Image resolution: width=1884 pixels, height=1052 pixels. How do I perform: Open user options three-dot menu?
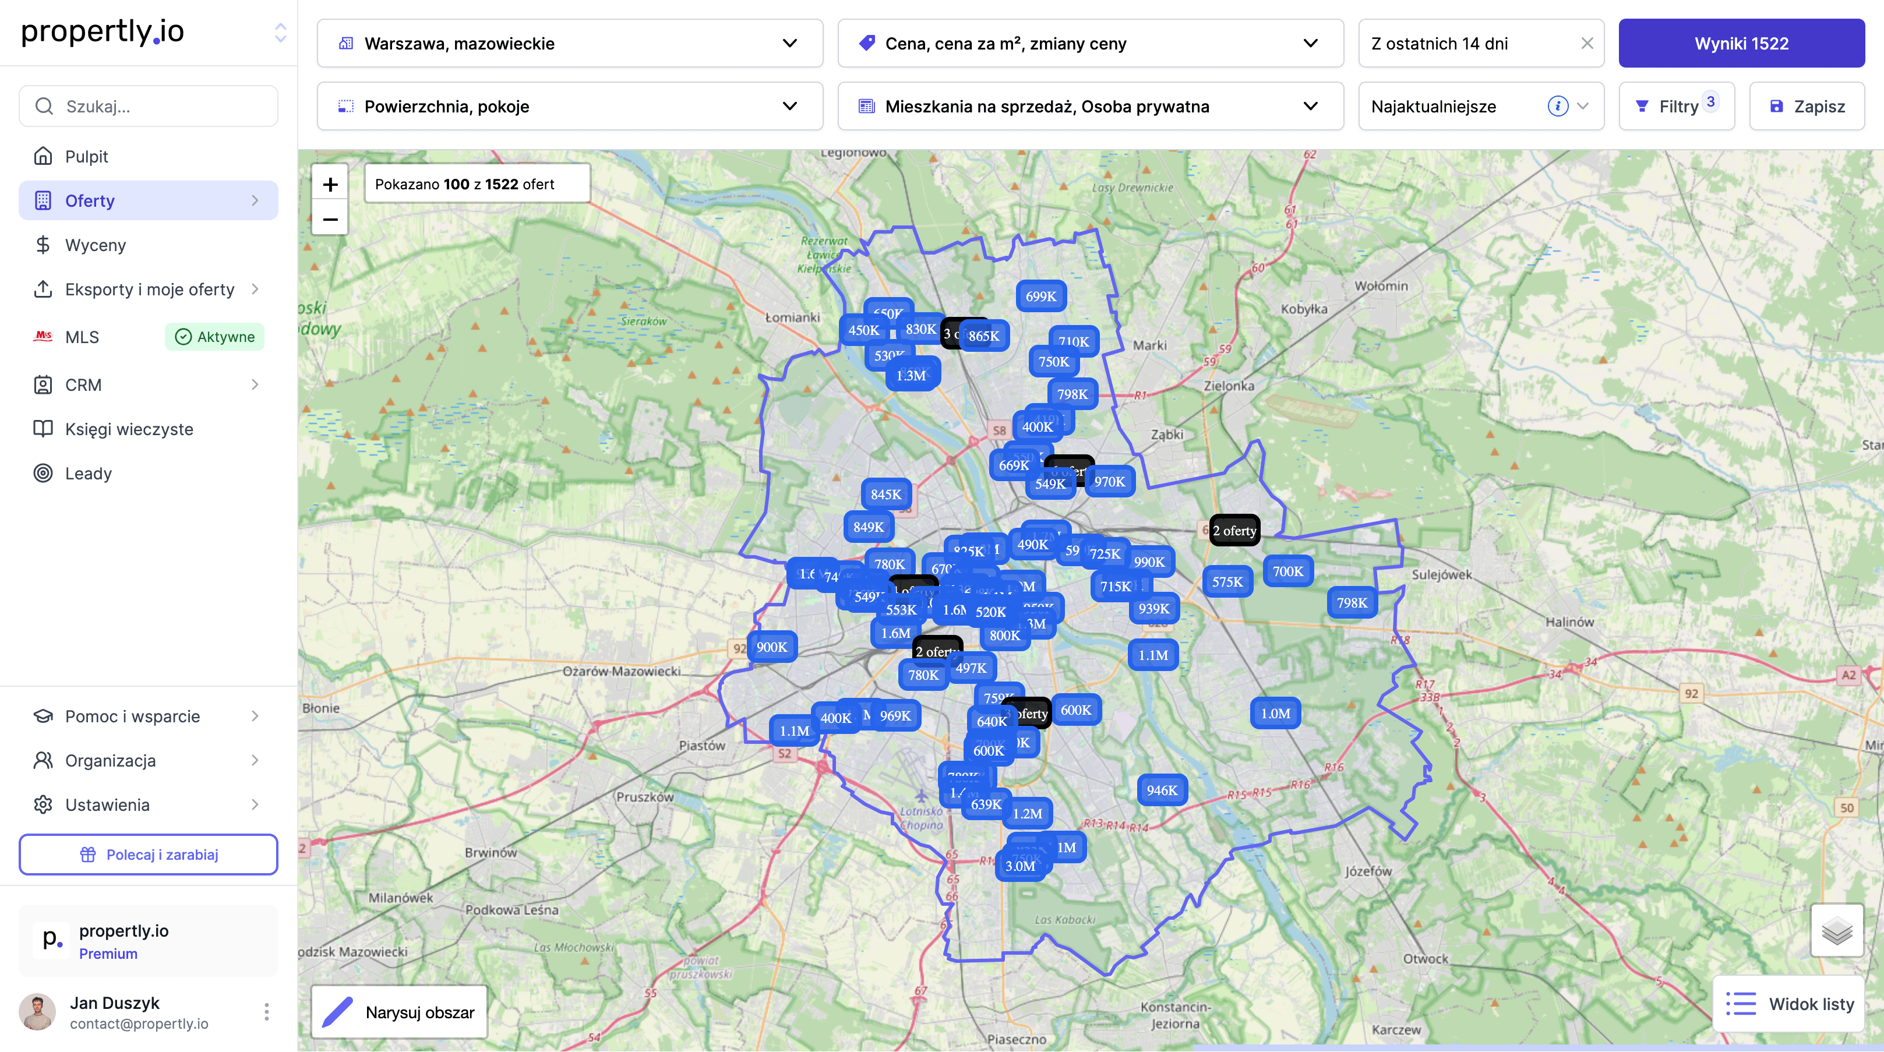click(x=266, y=1012)
